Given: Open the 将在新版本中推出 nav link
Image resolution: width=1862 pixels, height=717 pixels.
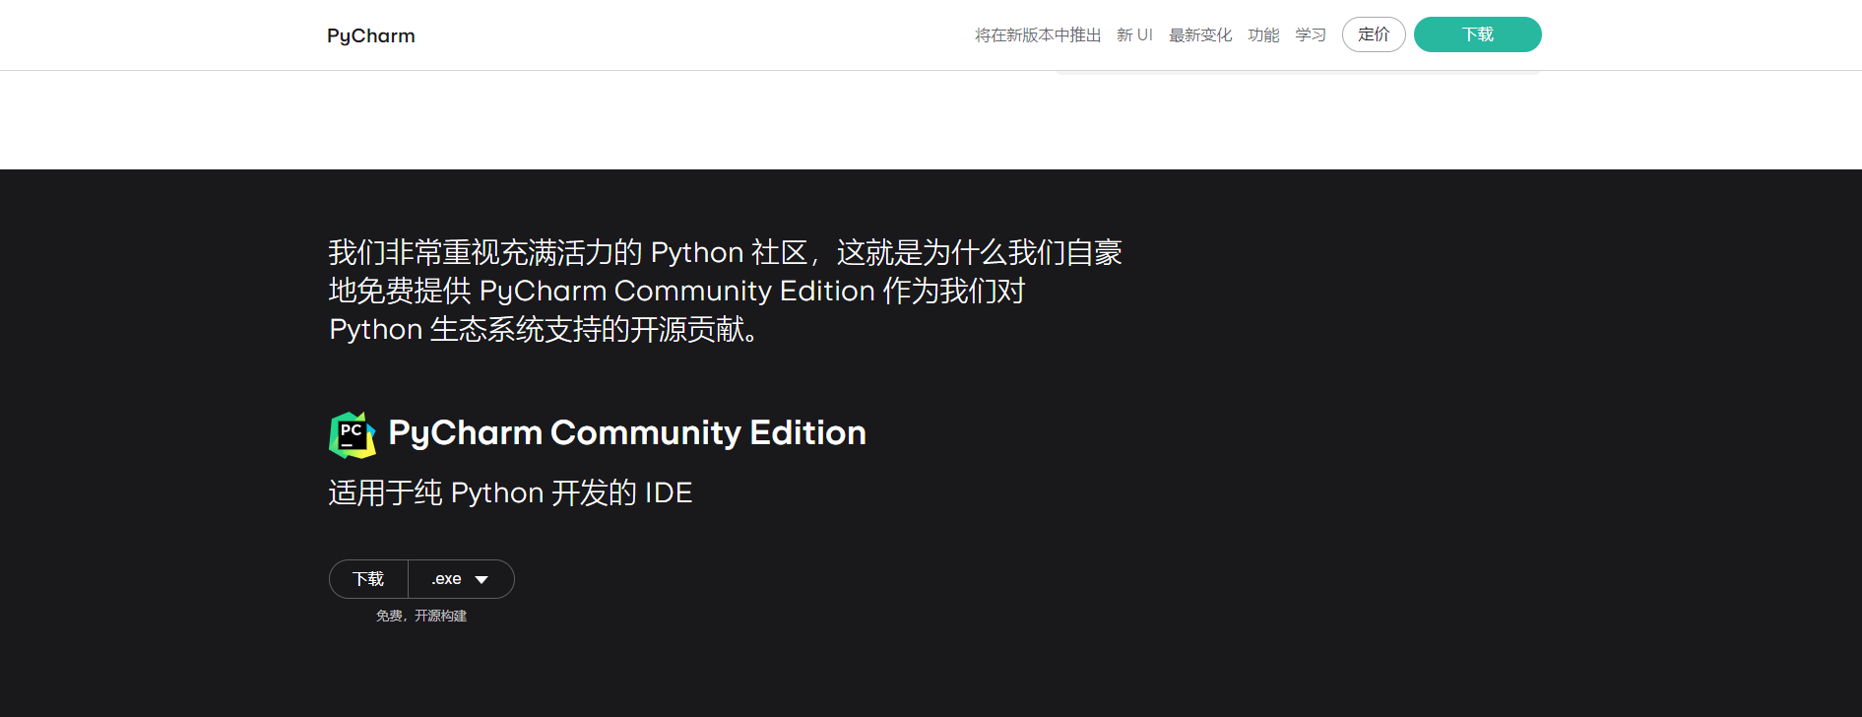Looking at the screenshot, I should point(1038,34).
